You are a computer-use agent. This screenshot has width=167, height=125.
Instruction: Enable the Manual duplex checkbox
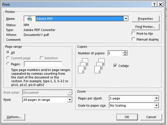coord(133,39)
